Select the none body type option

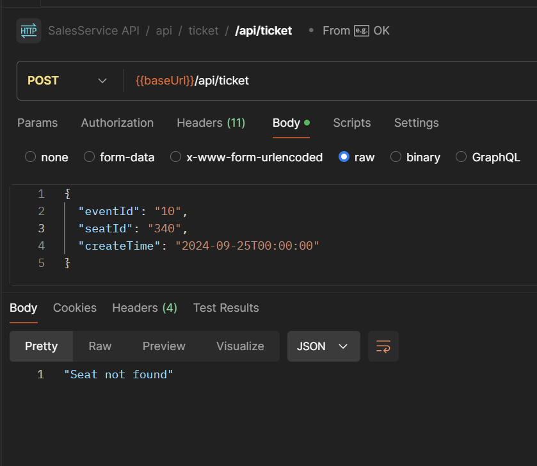30,157
